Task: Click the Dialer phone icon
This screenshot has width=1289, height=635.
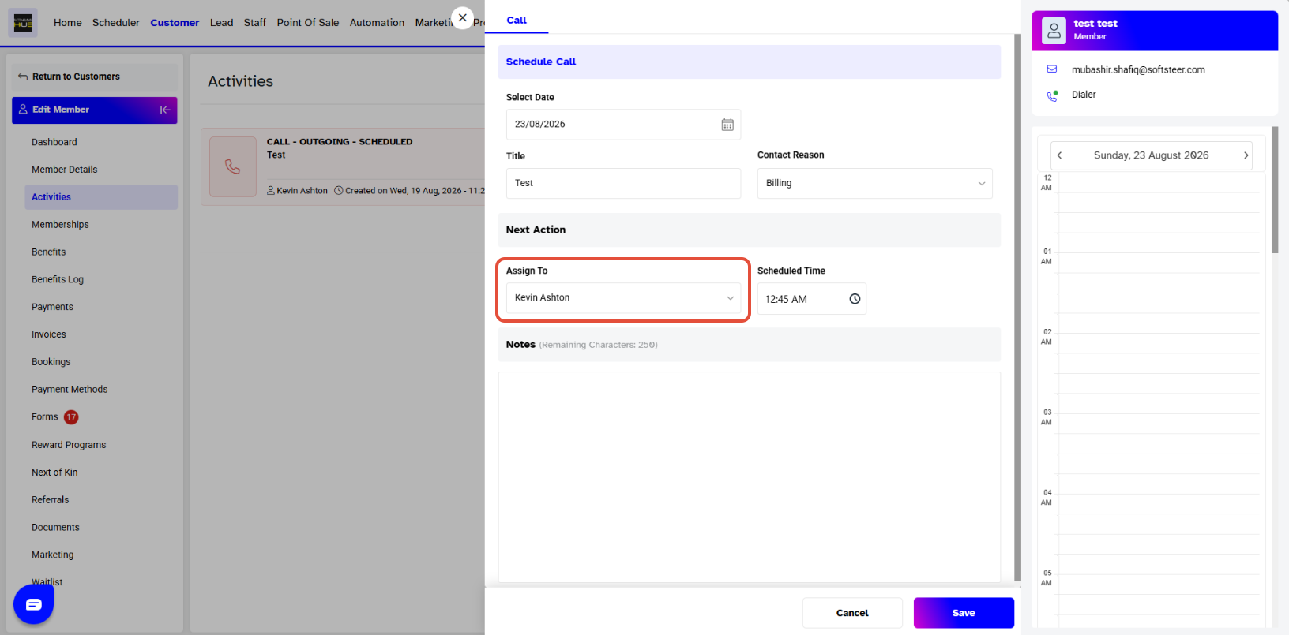Action: coord(1052,95)
